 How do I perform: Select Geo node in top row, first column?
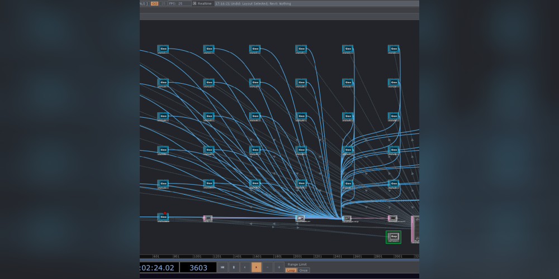tap(163, 49)
